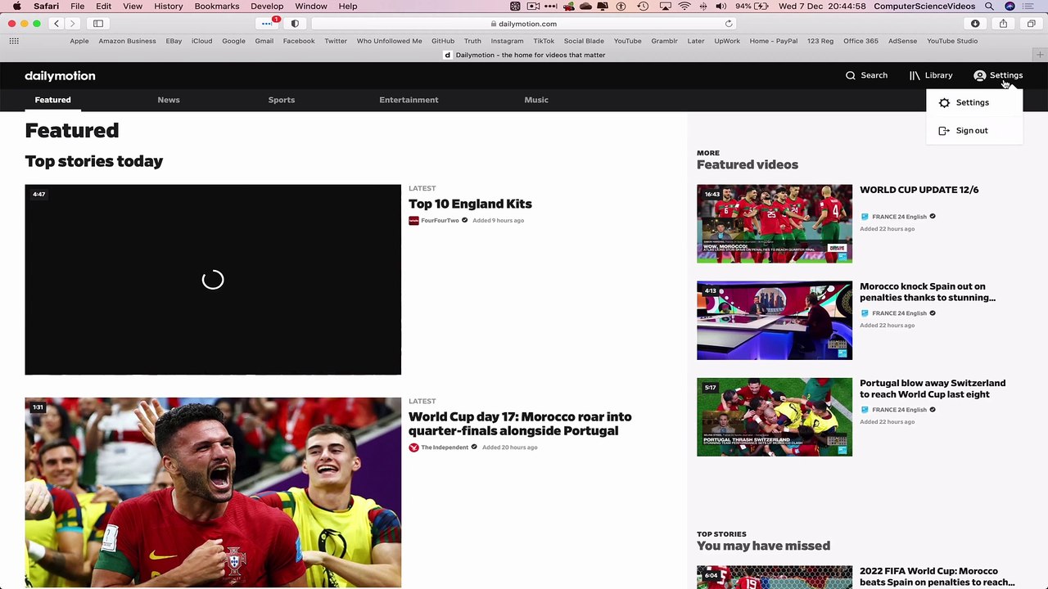Open Morocco knock Spain out thumbnail
This screenshot has height=589, width=1048.
click(x=775, y=320)
